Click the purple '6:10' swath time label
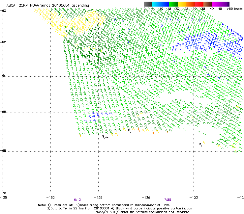Screen dimensions: 244x214 pyautogui.click(x=77, y=200)
